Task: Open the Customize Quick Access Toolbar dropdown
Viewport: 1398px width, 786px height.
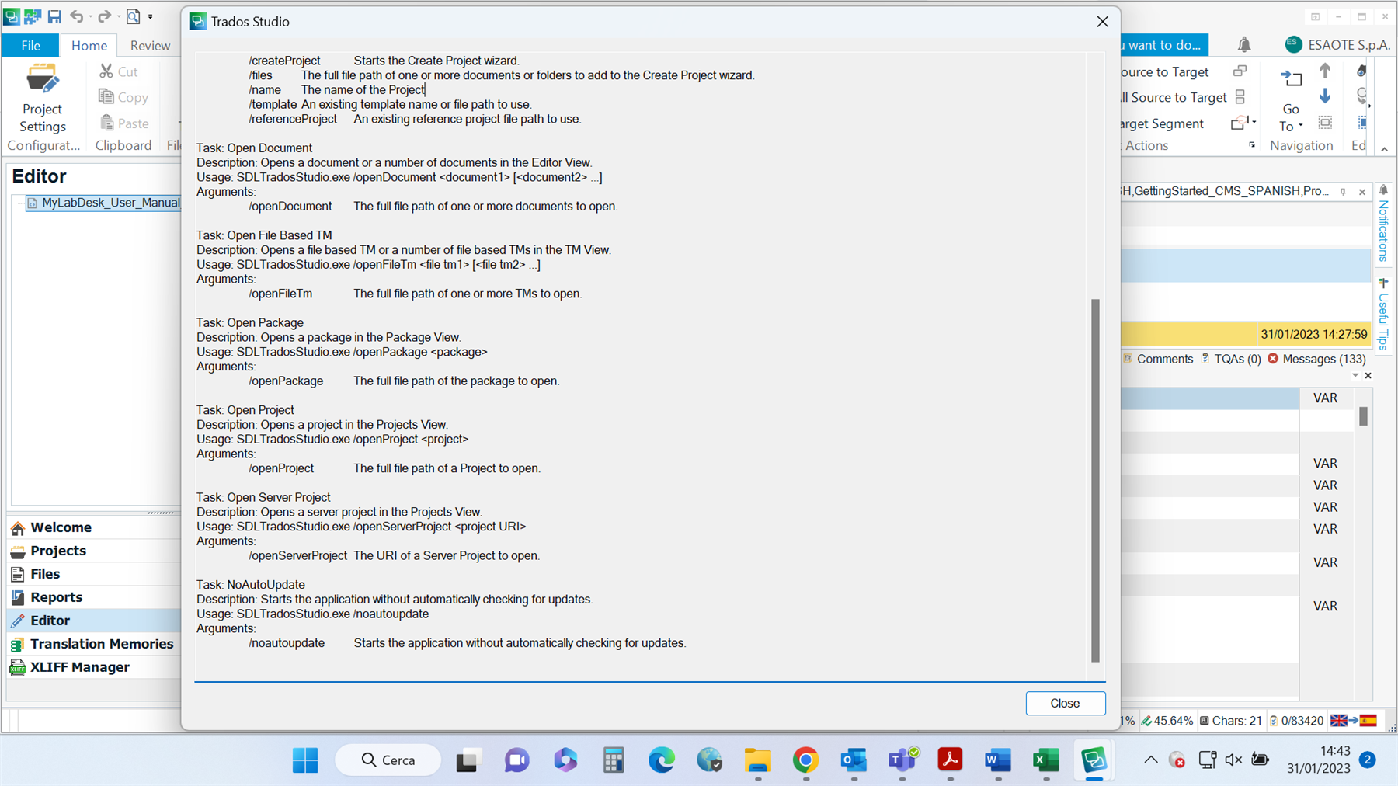Action: pyautogui.click(x=151, y=16)
